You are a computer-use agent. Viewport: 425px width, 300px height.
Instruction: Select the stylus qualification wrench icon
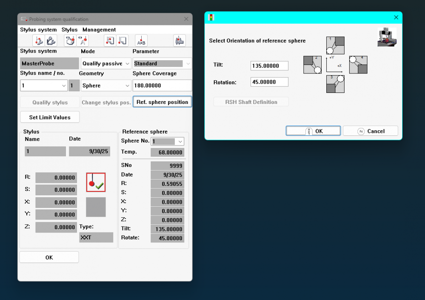[x=38, y=40]
